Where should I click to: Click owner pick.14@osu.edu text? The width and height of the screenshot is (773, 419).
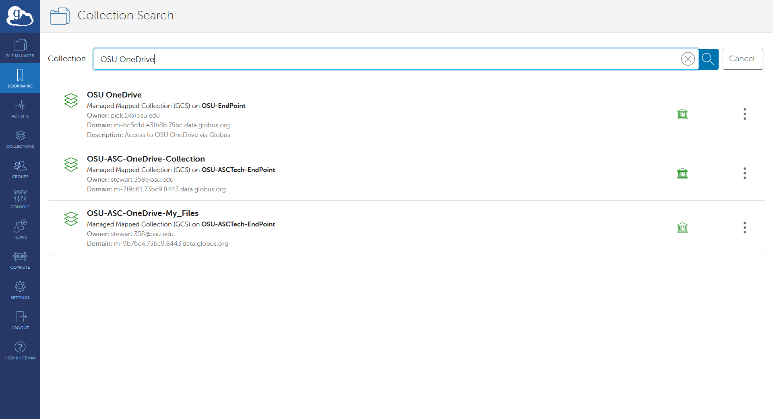click(x=135, y=116)
